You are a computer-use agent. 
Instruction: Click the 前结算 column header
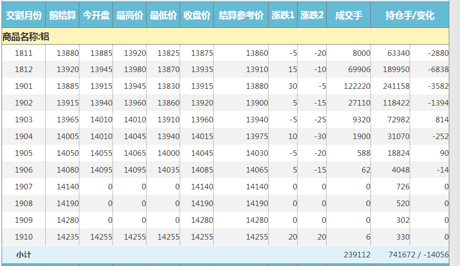point(63,16)
